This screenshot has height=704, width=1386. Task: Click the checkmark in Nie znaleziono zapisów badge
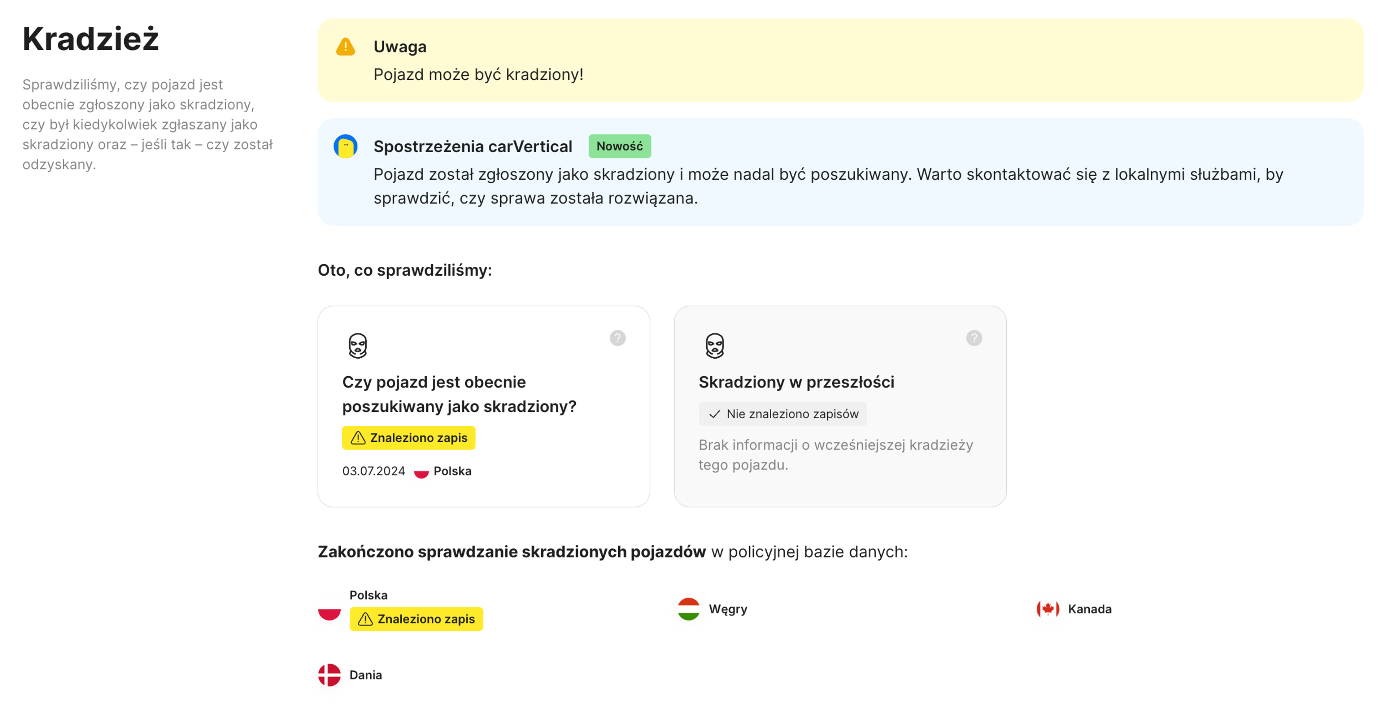(x=714, y=414)
